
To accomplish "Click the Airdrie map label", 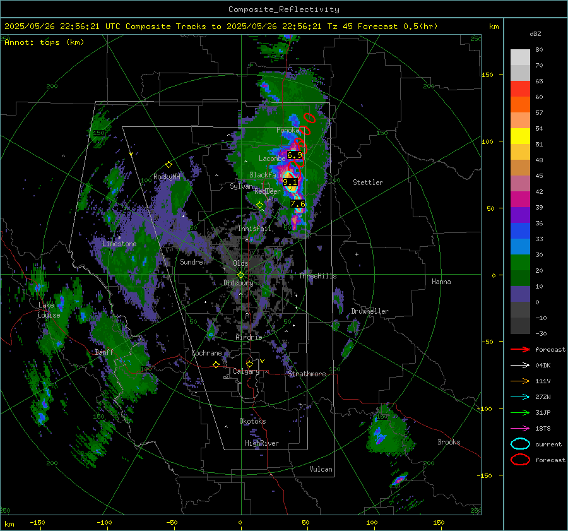I will pyautogui.click(x=249, y=337).
